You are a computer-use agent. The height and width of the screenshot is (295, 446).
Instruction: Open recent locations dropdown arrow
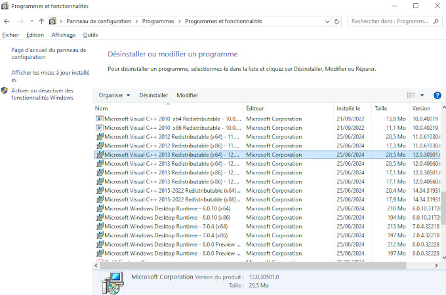click(31, 22)
